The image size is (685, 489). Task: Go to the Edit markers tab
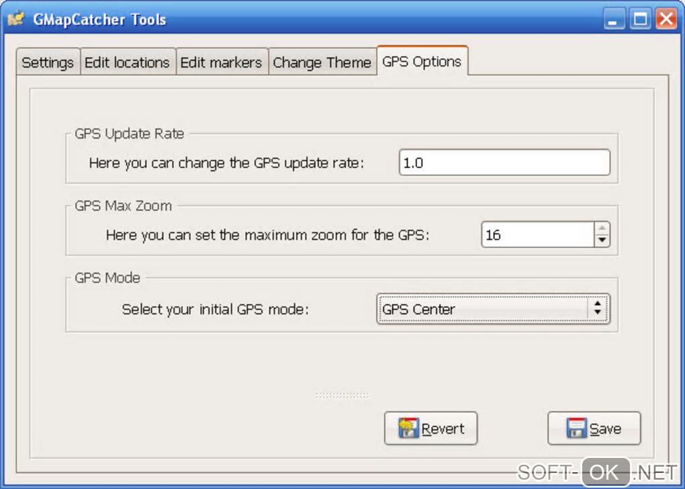(221, 62)
